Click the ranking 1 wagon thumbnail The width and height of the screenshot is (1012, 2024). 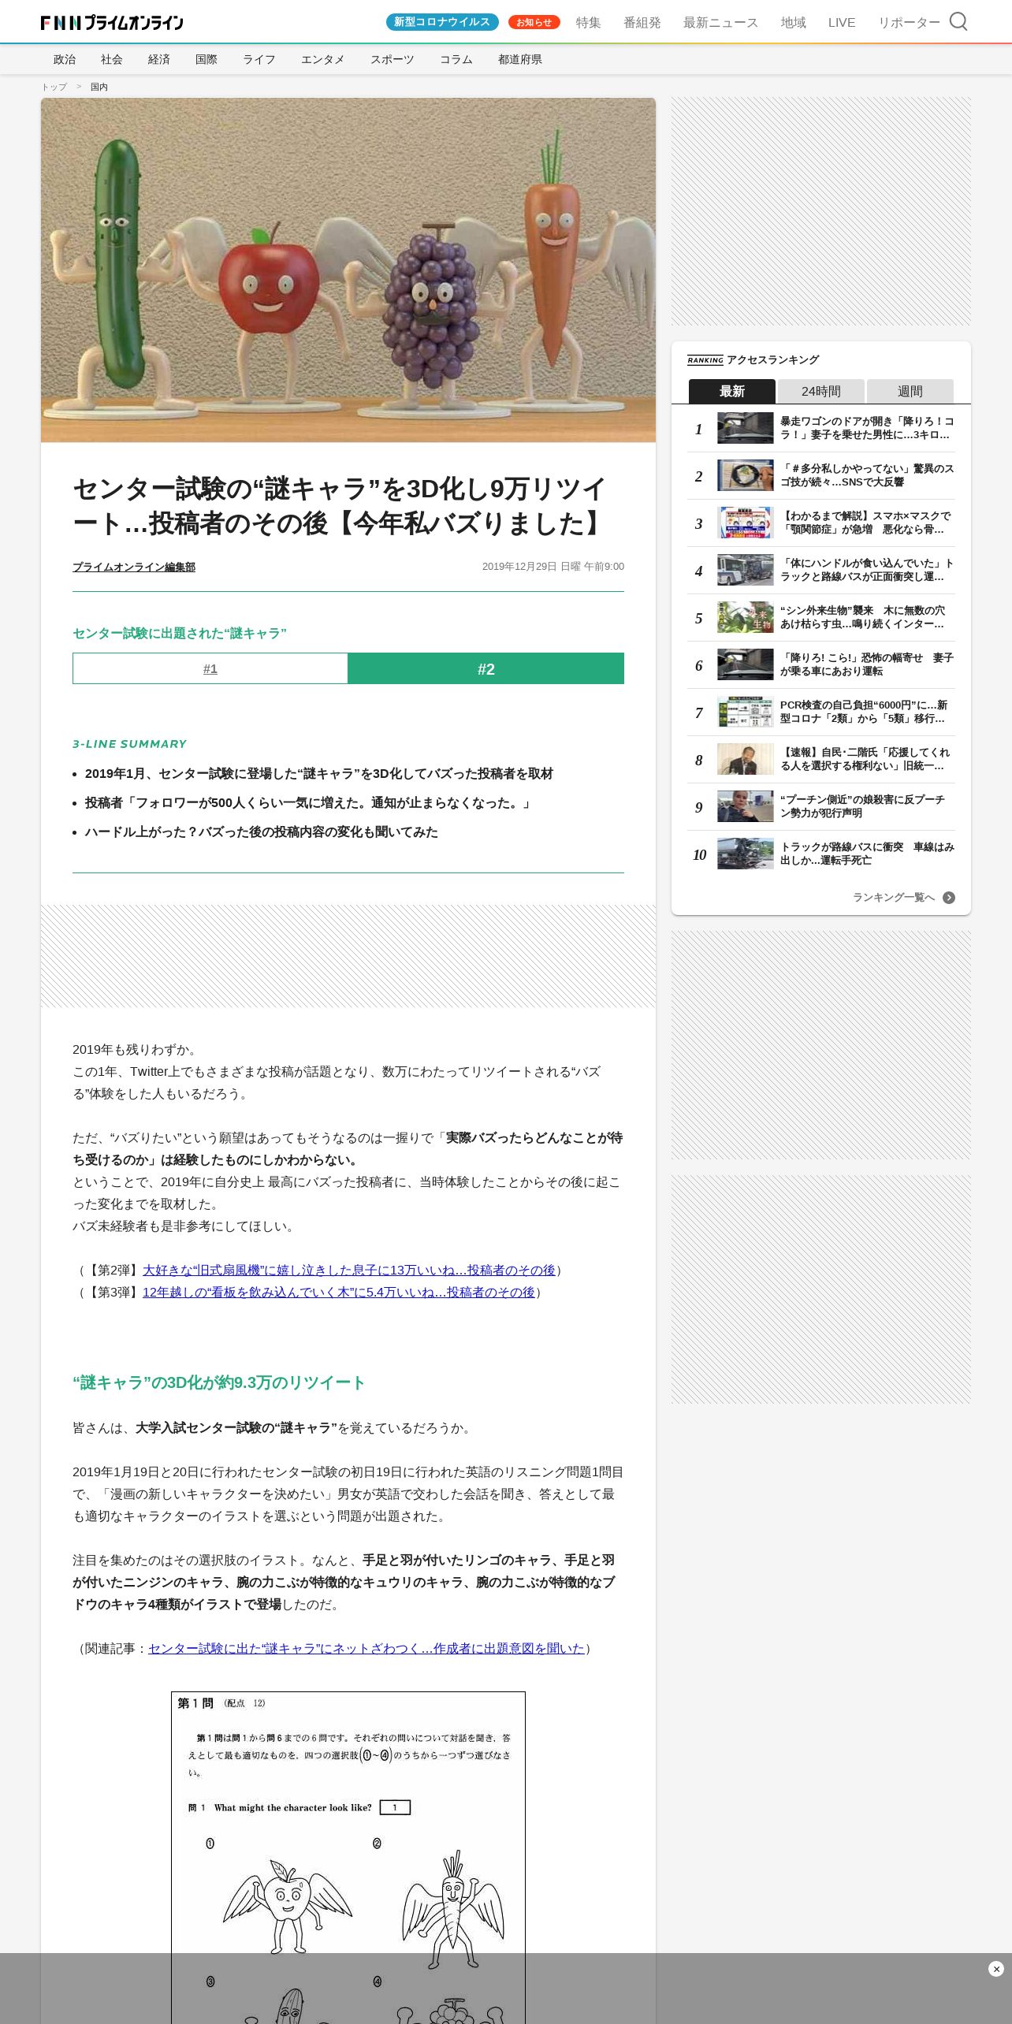point(746,428)
